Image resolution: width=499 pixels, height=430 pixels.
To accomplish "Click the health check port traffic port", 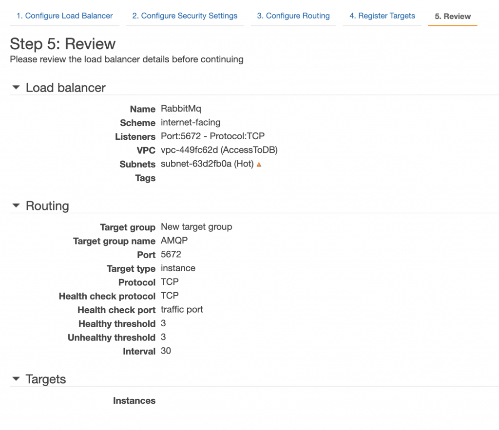I will coord(182,309).
